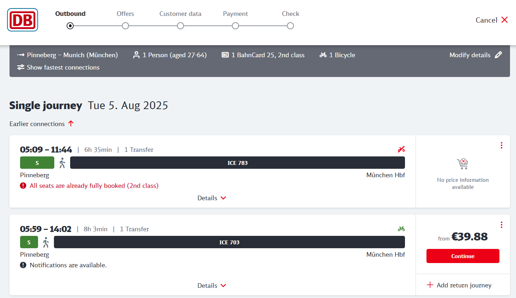
Task: Switch to the Offers step
Action: pos(125,25)
